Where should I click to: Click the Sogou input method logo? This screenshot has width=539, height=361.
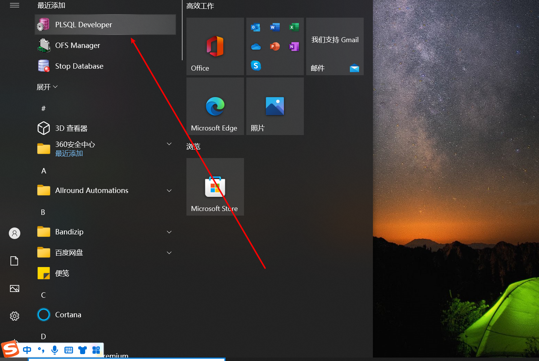pos(10,349)
